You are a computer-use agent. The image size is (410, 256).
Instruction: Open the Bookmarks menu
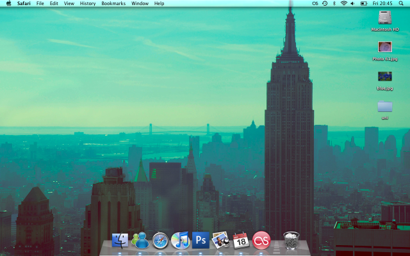click(113, 3)
